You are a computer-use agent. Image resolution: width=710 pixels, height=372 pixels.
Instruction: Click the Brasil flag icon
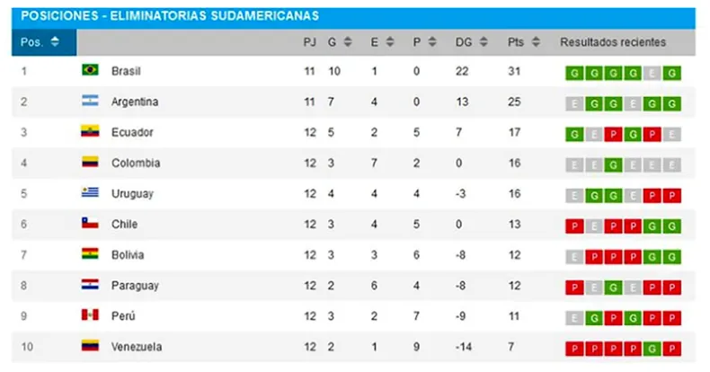pos(90,70)
